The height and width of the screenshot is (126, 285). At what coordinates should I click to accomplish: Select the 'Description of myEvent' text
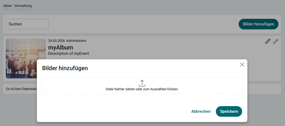click(x=69, y=53)
